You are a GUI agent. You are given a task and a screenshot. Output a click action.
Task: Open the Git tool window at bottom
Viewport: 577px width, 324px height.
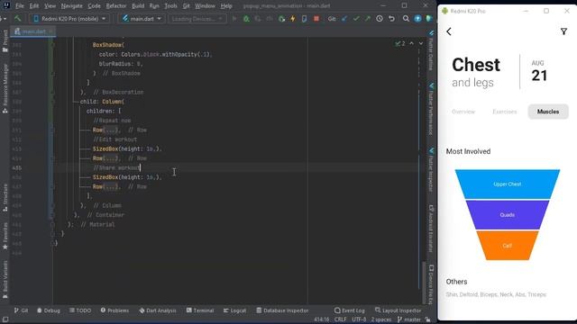click(x=21, y=310)
